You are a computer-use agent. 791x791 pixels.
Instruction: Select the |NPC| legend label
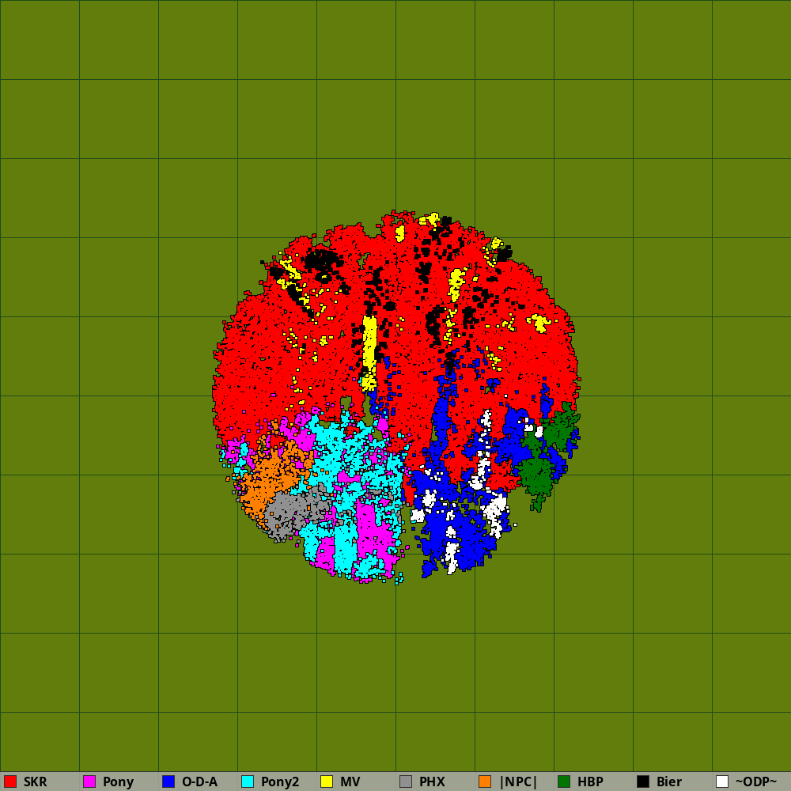tap(518, 782)
